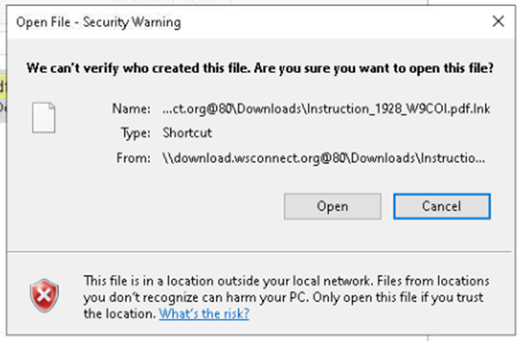Image resolution: width=522 pixels, height=341 pixels.
Task: Click the "Only open this file if you trust" line
Action: [x=398, y=297]
